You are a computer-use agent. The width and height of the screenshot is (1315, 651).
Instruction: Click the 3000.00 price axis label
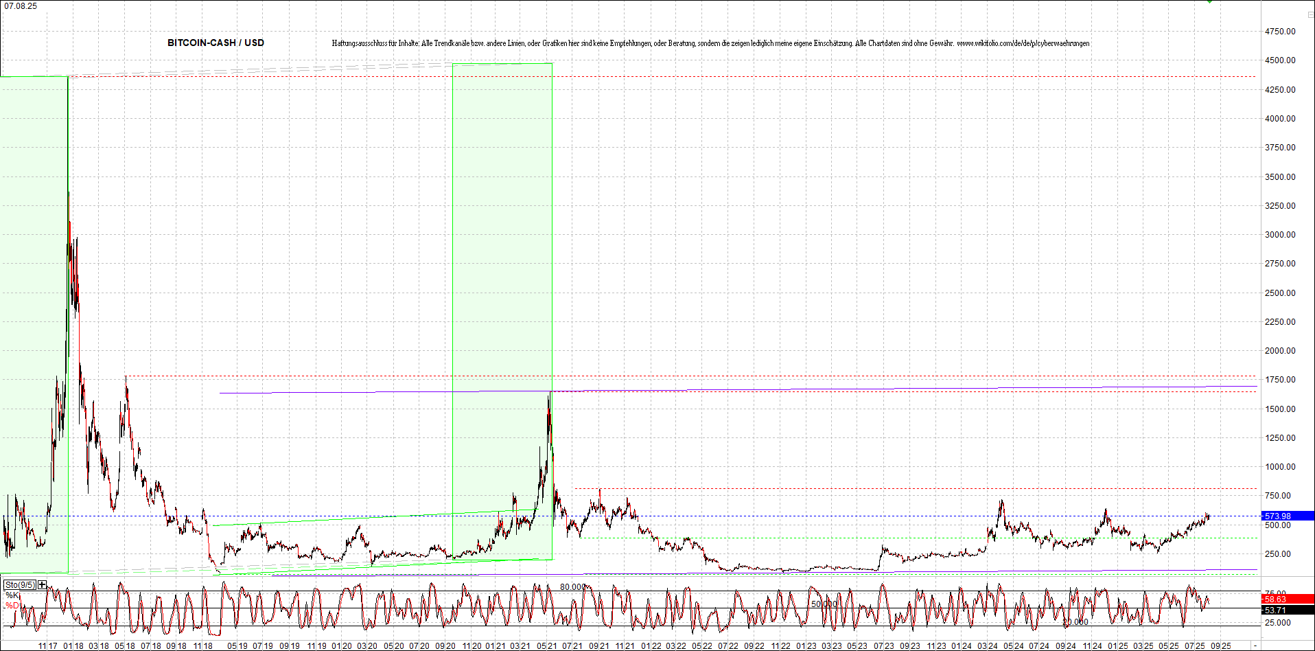1280,235
